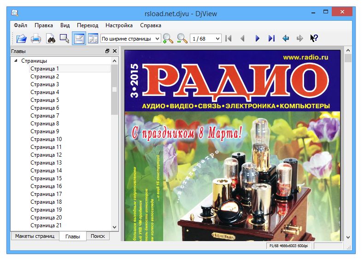Minimize the DjView window
Image resolution: width=364 pixels, height=260 pixels.
(x=313, y=12)
